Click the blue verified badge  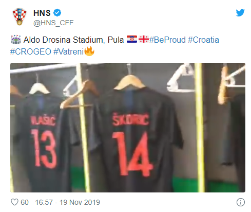tap(57, 13)
